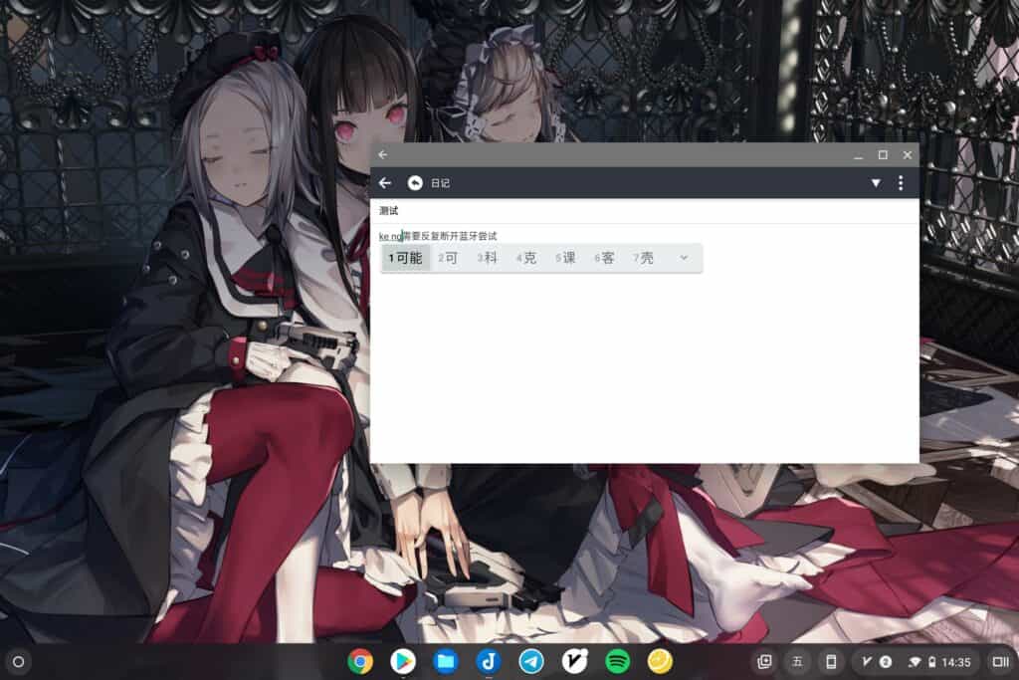Open notifications count badge in tray
This screenshot has height=680, width=1019.
(885, 662)
